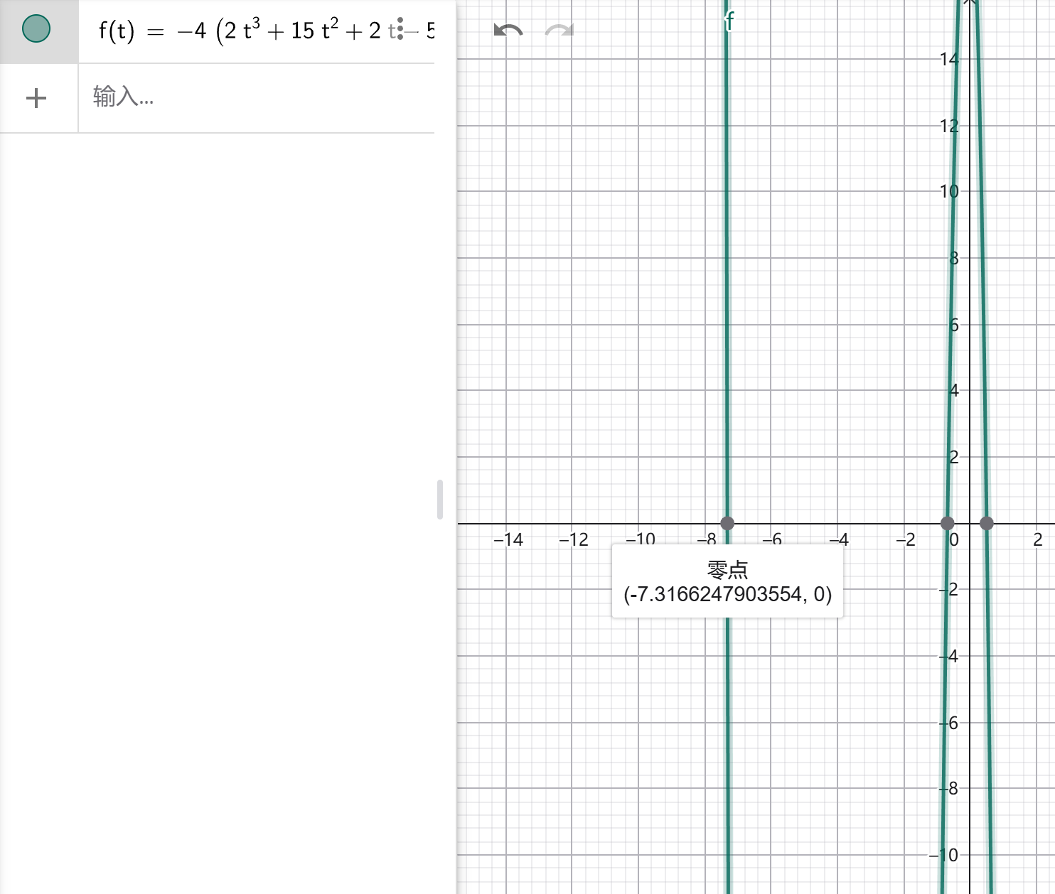
Task: Toggle visibility circle of function f(t)
Action: coord(36,29)
